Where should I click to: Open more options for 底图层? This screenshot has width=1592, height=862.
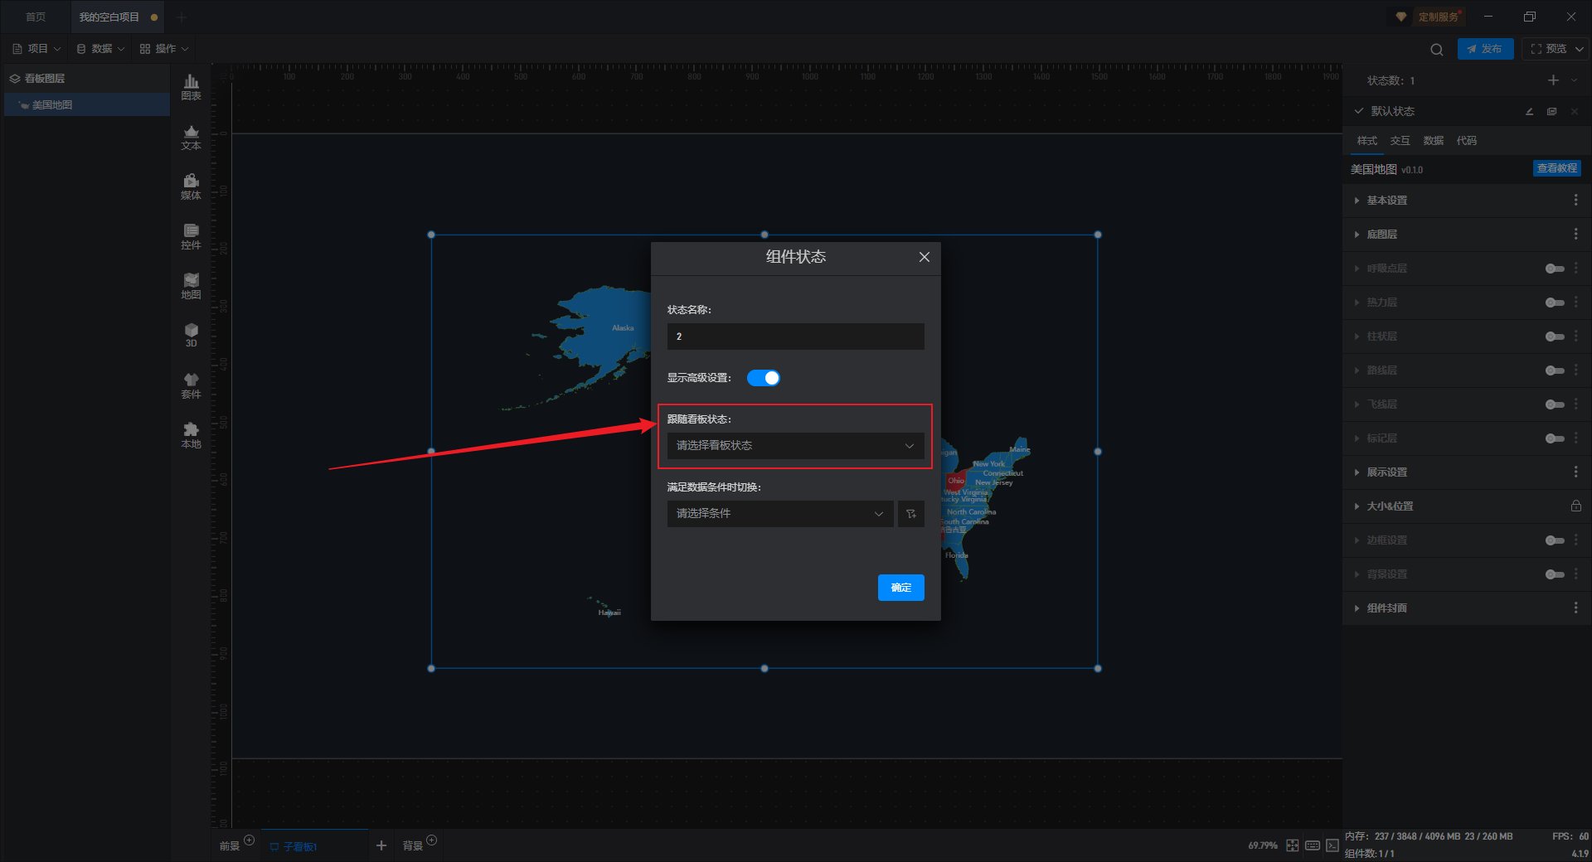click(1575, 235)
